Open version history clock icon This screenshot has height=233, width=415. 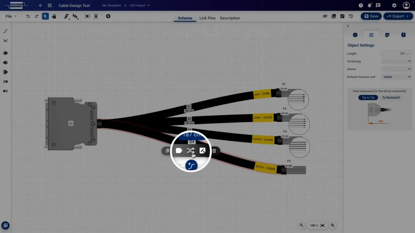(351, 16)
